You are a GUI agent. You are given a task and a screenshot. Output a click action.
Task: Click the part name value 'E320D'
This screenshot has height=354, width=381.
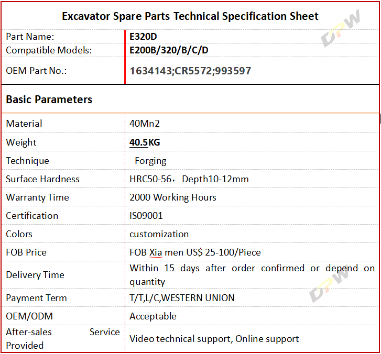click(x=143, y=37)
